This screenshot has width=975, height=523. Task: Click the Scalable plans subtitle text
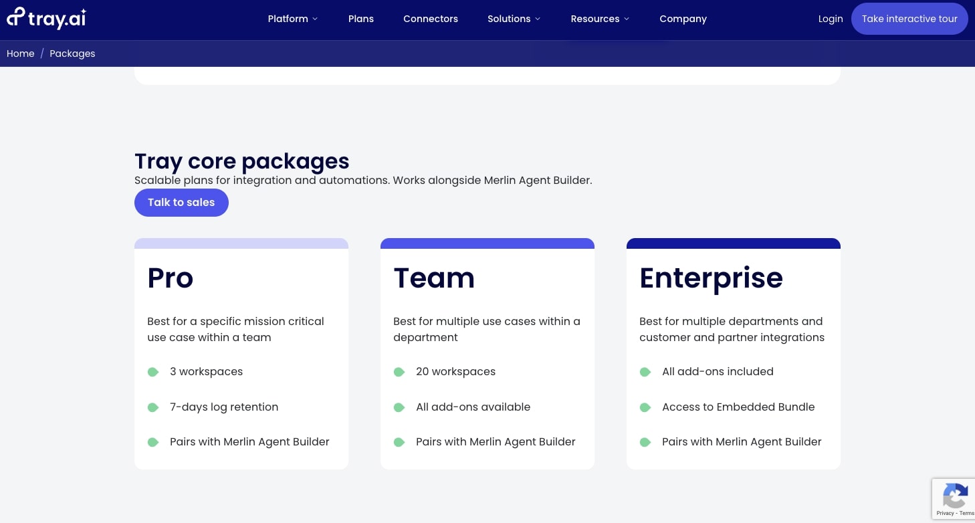[x=363, y=181]
